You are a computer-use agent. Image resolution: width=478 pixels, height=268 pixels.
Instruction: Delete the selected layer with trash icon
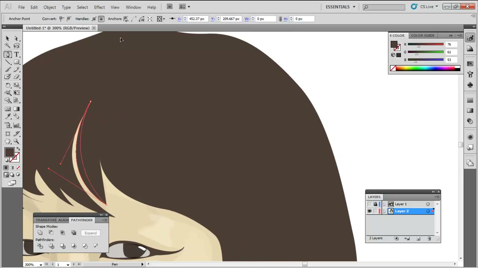[429, 239]
